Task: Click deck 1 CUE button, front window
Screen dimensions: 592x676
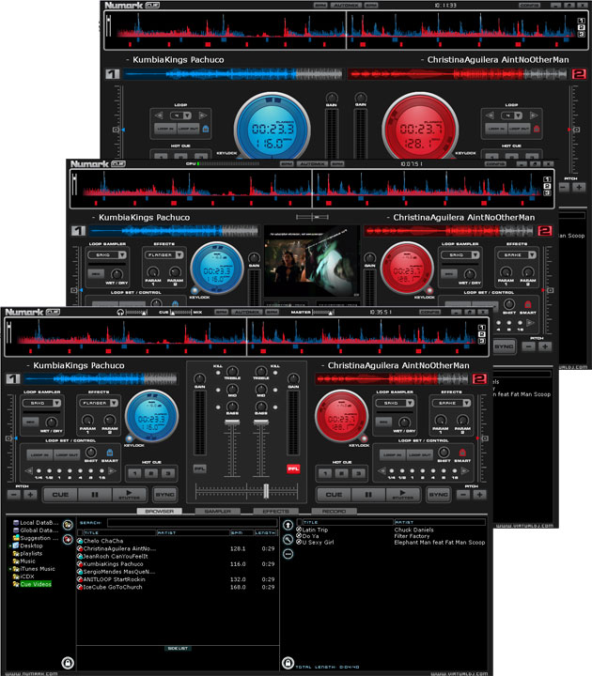Action: point(60,495)
